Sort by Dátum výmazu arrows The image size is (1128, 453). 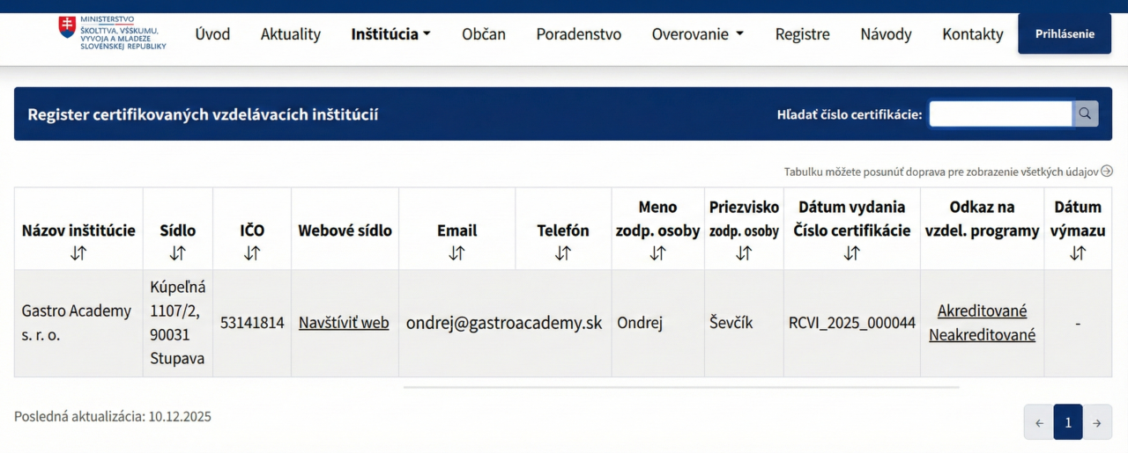[1077, 253]
